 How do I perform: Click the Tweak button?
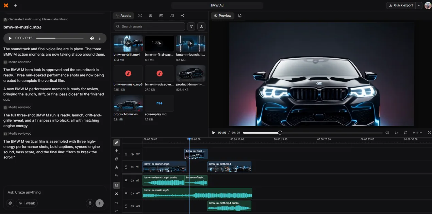pos(27,203)
